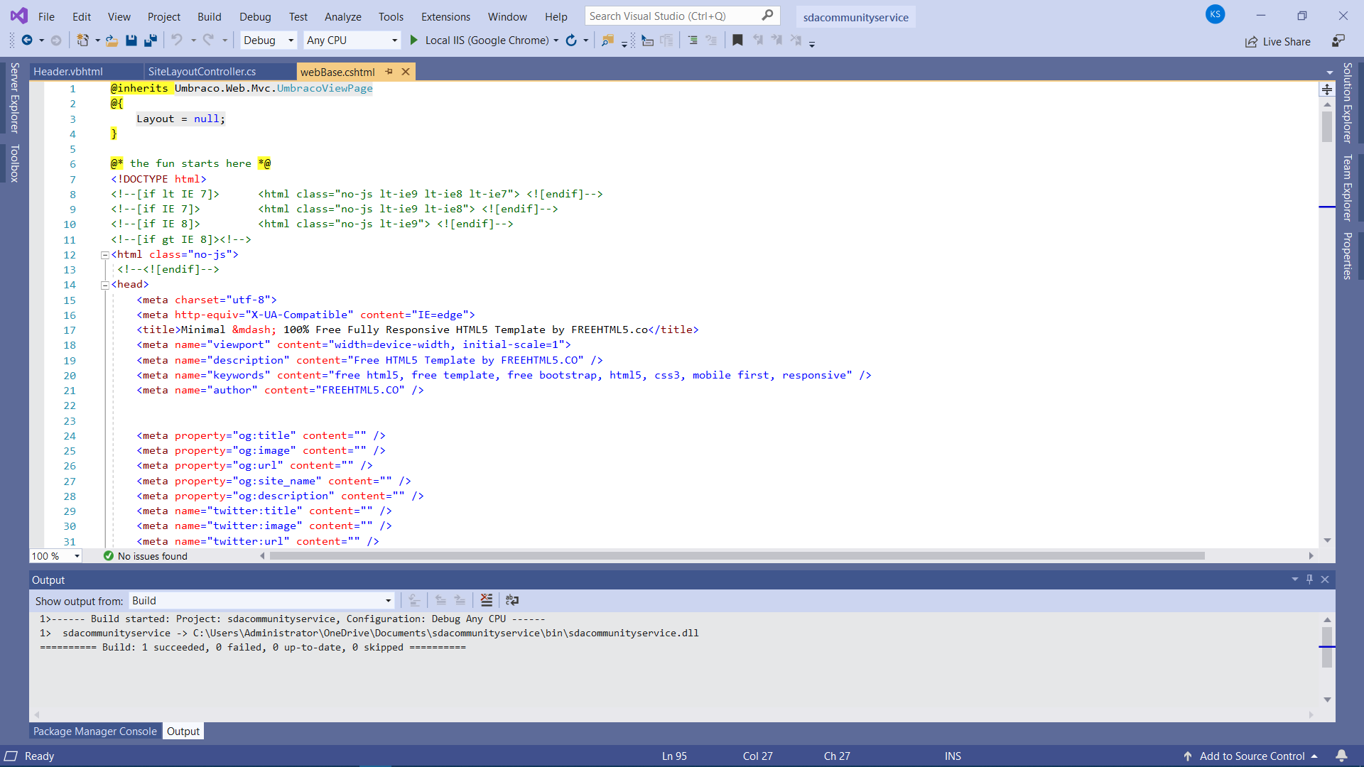Clear all output with the Clear All icon
The height and width of the screenshot is (767, 1364).
(486, 600)
